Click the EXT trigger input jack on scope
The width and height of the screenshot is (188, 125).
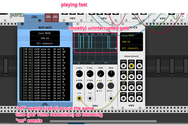pos(111,98)
